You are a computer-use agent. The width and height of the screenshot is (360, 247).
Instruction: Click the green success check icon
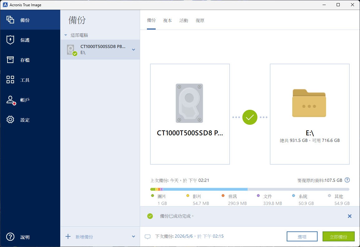pos(150,216)
